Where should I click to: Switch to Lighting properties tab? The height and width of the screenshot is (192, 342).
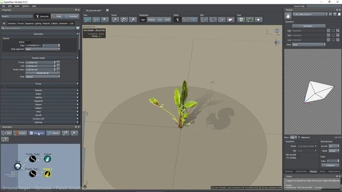coord(38,23)
